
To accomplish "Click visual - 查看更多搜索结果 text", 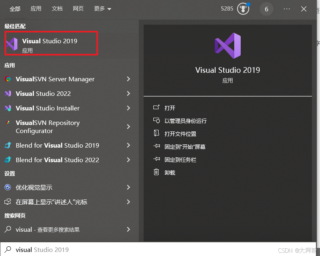I will pos(48,229).
